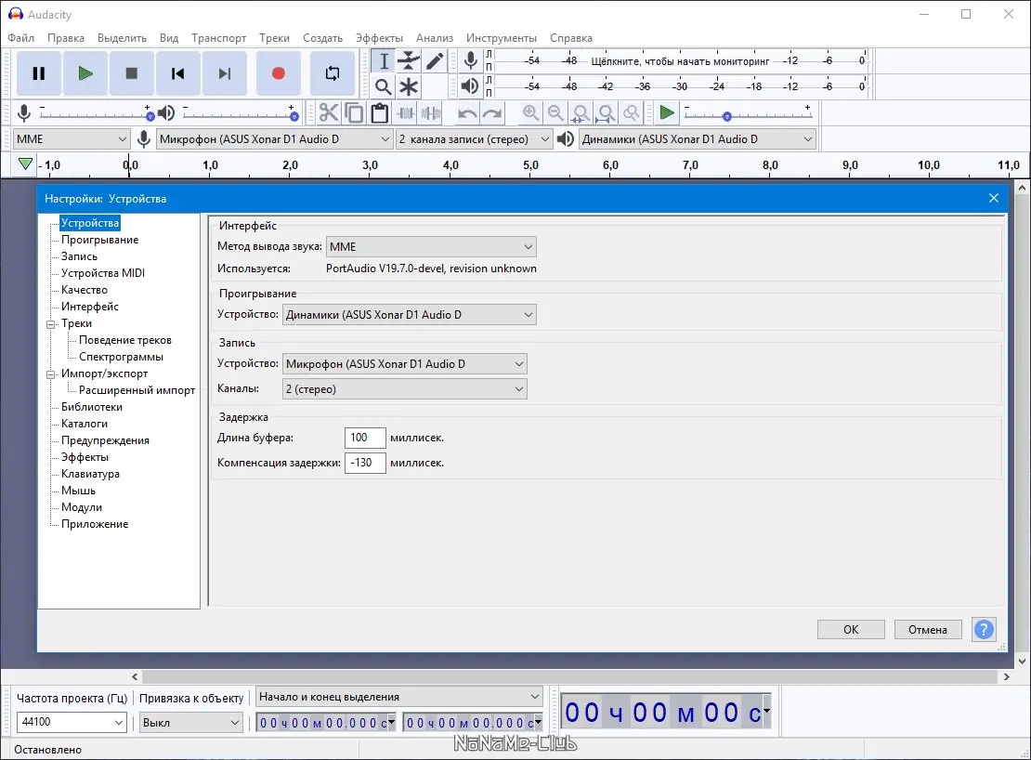
Task: Click the Zoom magnifier tool
Action: (383, 87)
